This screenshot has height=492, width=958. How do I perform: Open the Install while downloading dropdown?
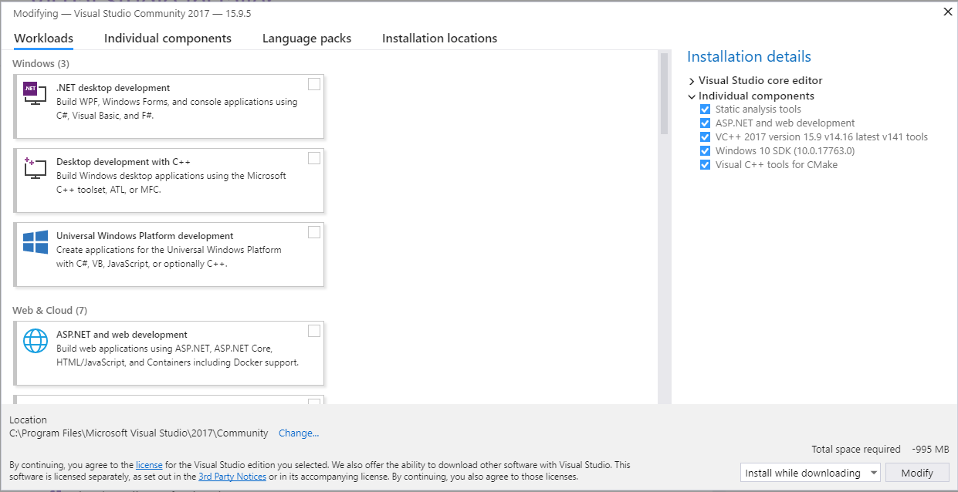tap(811, 473)
